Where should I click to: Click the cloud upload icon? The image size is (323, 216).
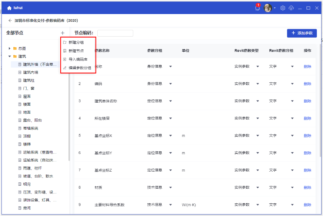coord(291,8)
